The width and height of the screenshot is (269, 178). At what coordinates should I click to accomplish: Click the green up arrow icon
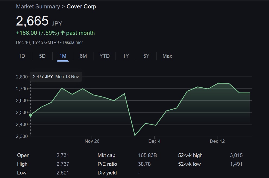click(x=62, y=33)
